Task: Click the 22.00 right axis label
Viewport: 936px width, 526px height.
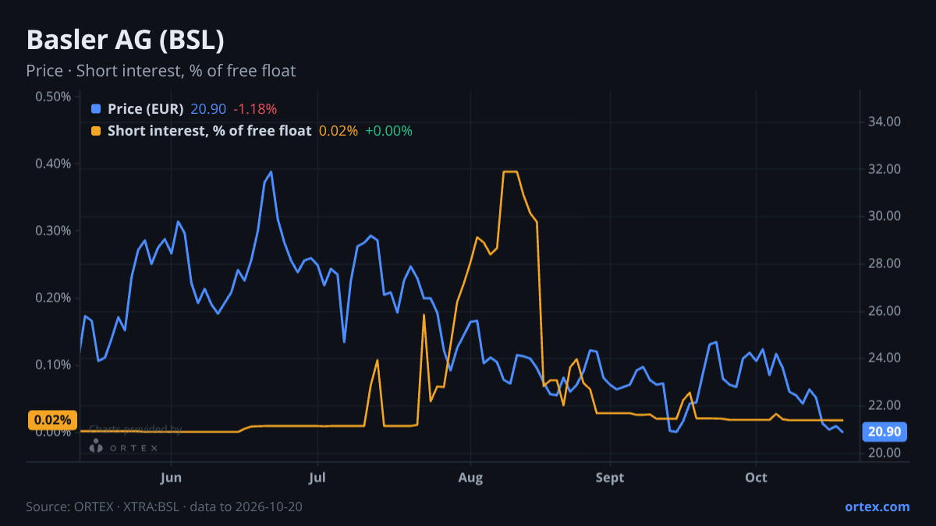Action: [x=884, y=405]
